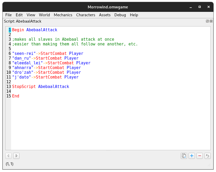Open the Edit menu
This screenshot has height=172, width=216.
pos(19,15)
